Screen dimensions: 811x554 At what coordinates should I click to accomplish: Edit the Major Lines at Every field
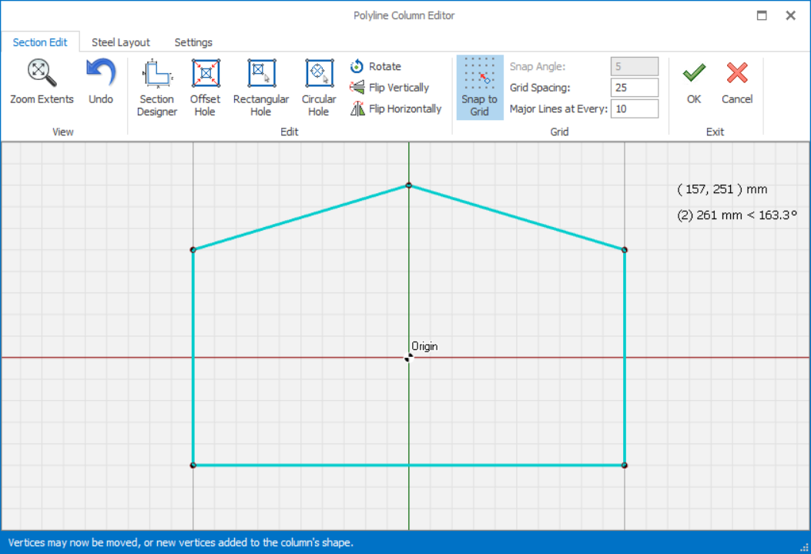point(635,109)
